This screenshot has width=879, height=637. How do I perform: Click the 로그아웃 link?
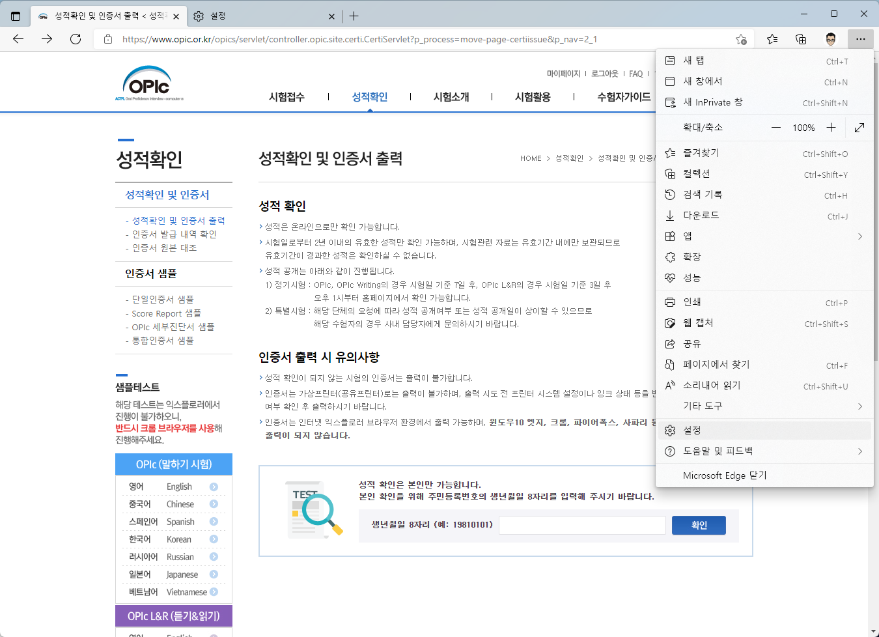[x=605, y=74]
